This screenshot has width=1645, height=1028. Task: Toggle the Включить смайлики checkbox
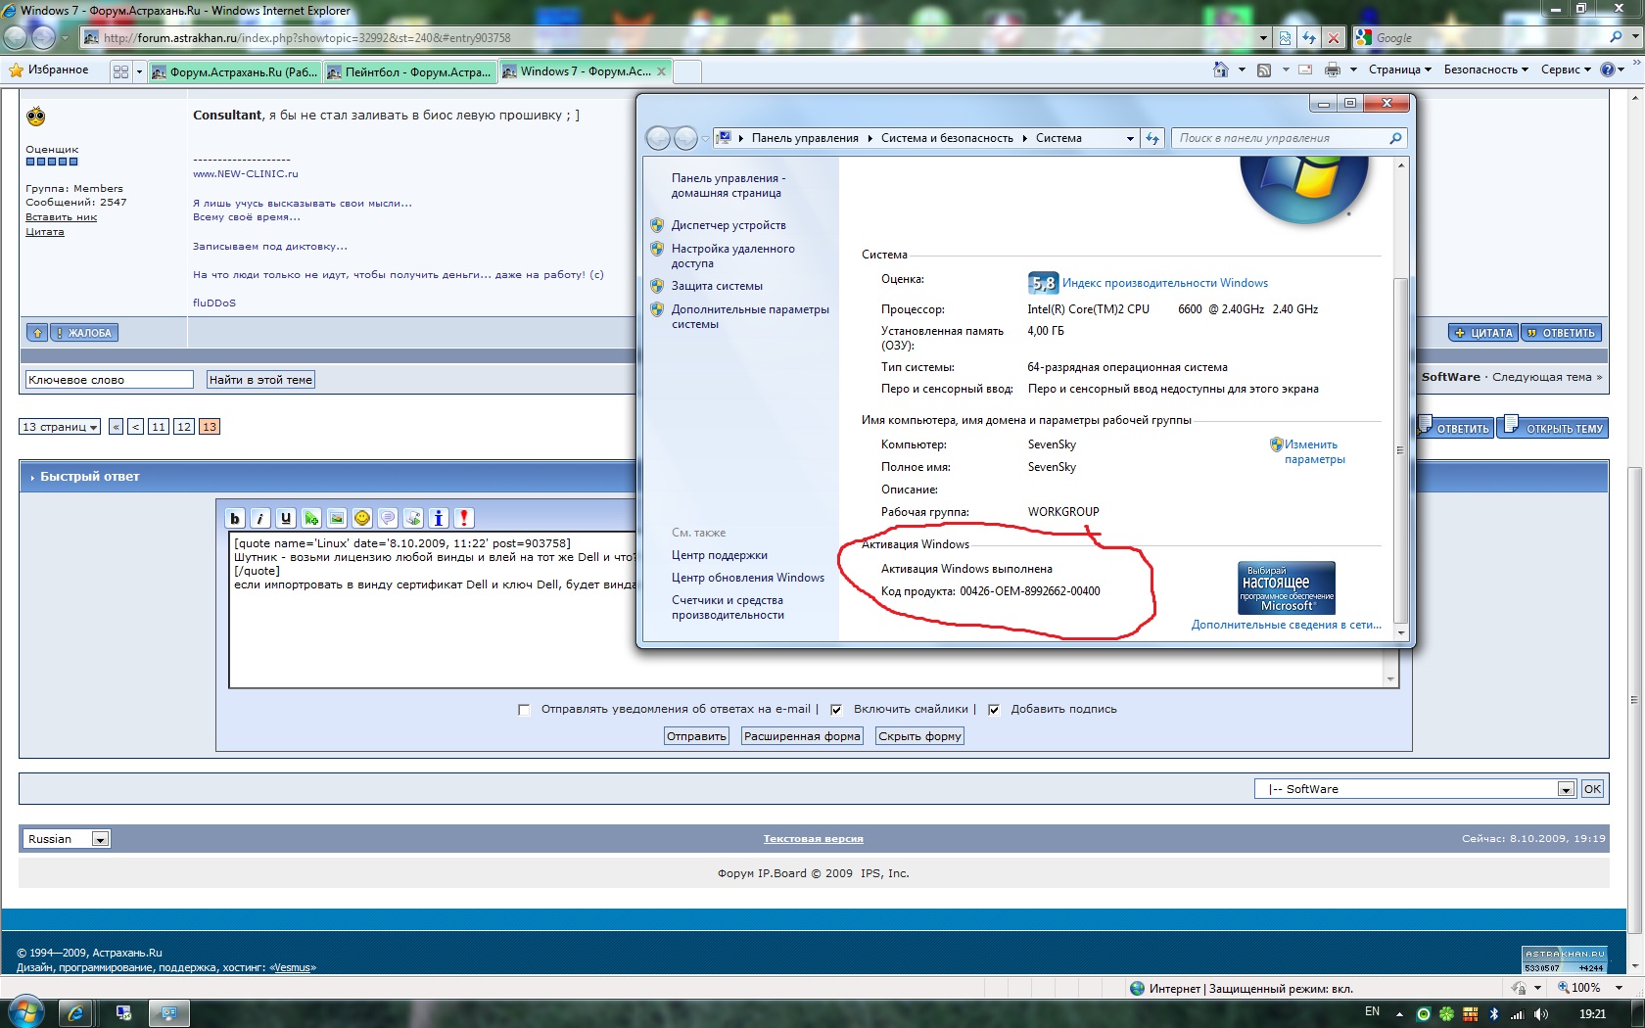pos(836,710)
